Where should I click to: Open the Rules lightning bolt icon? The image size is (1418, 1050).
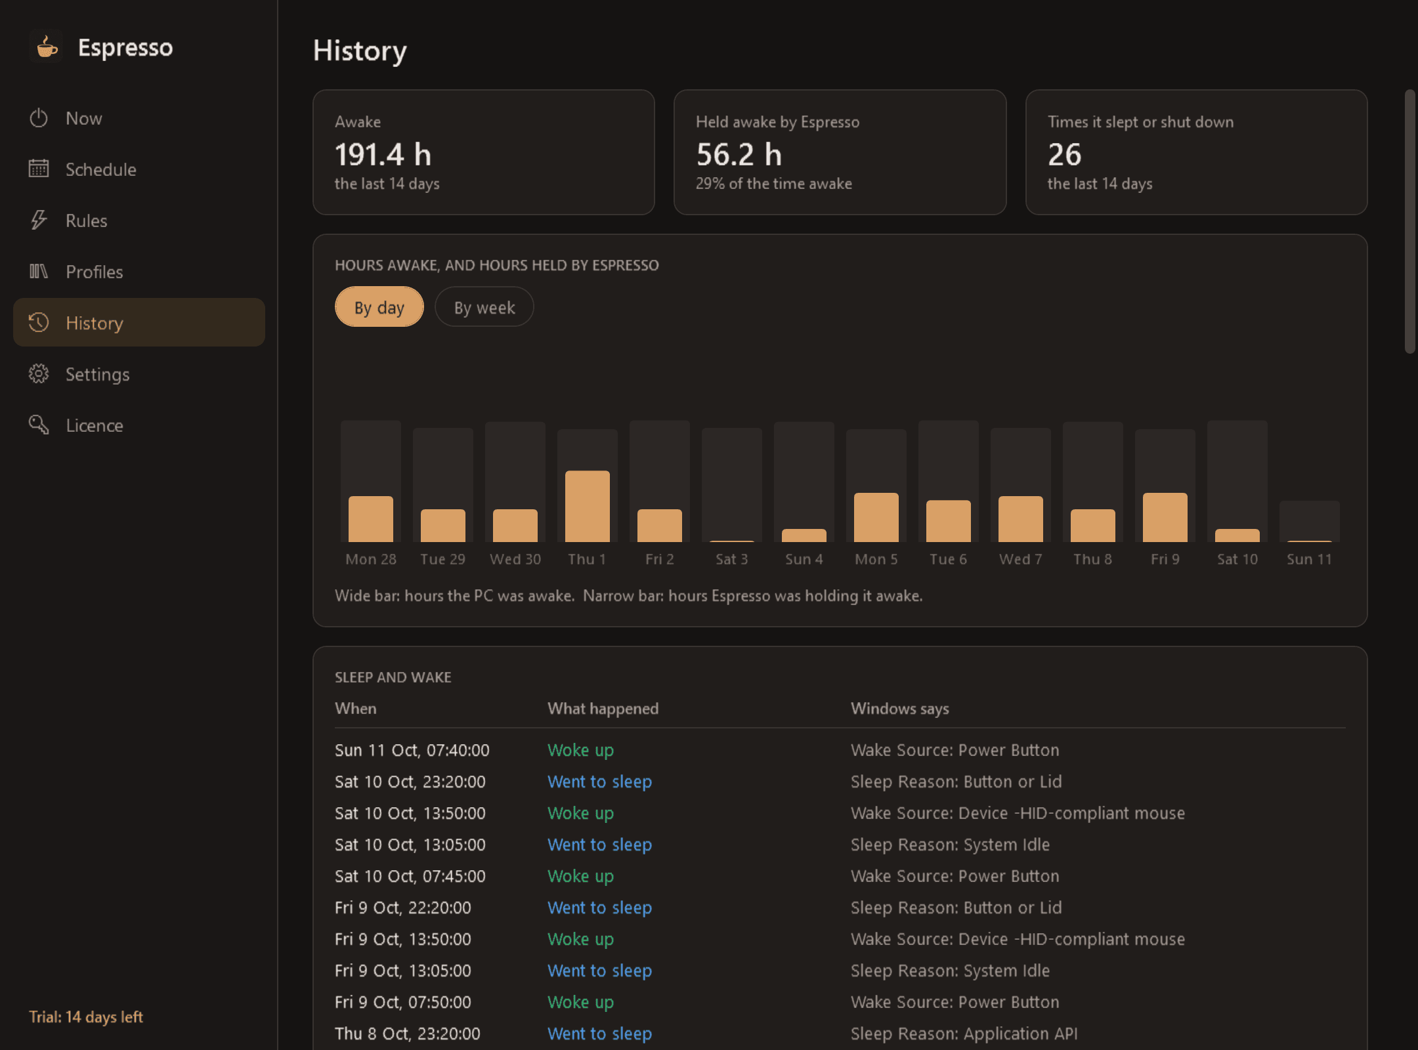(39, 220)
